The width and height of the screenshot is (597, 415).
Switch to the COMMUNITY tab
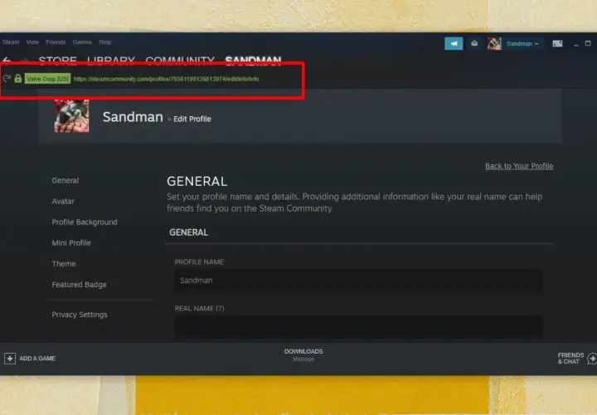pos(180,61)
